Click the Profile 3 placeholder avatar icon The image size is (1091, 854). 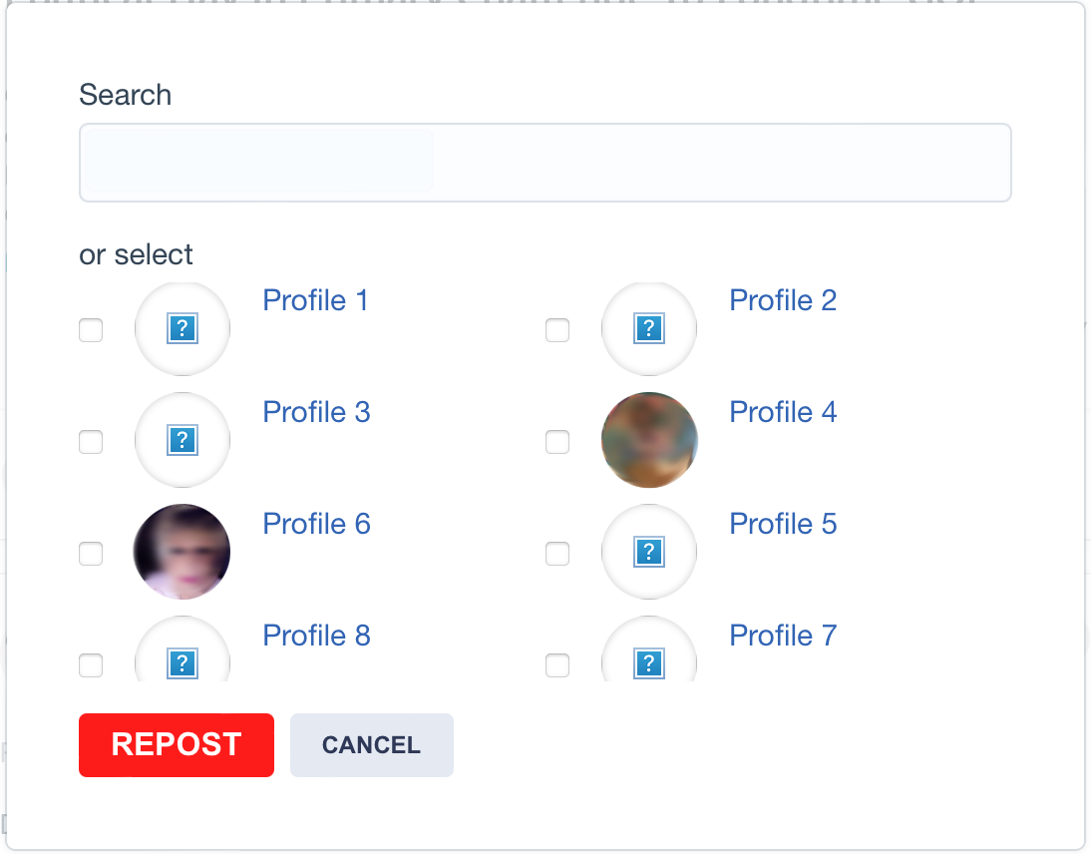(x=182, y=440)
